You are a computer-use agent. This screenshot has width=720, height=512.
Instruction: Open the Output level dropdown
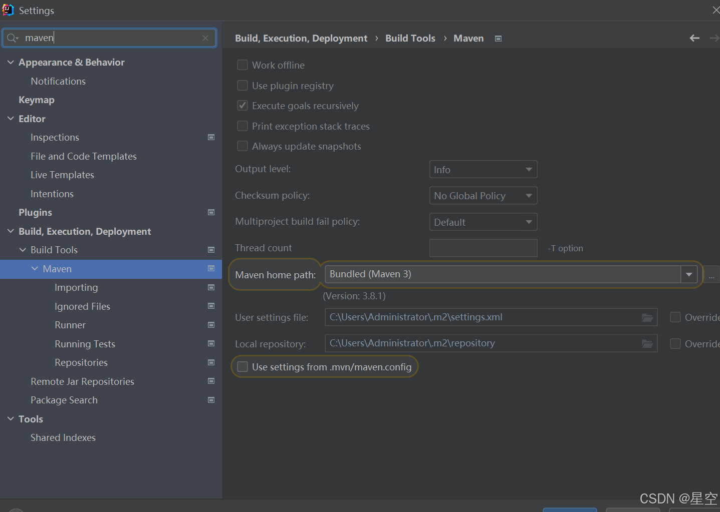point(483,169)
